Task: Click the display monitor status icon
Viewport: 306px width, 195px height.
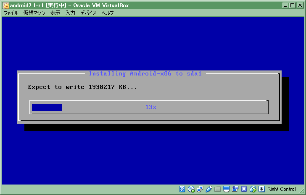Action: click(x=226, y=189)
